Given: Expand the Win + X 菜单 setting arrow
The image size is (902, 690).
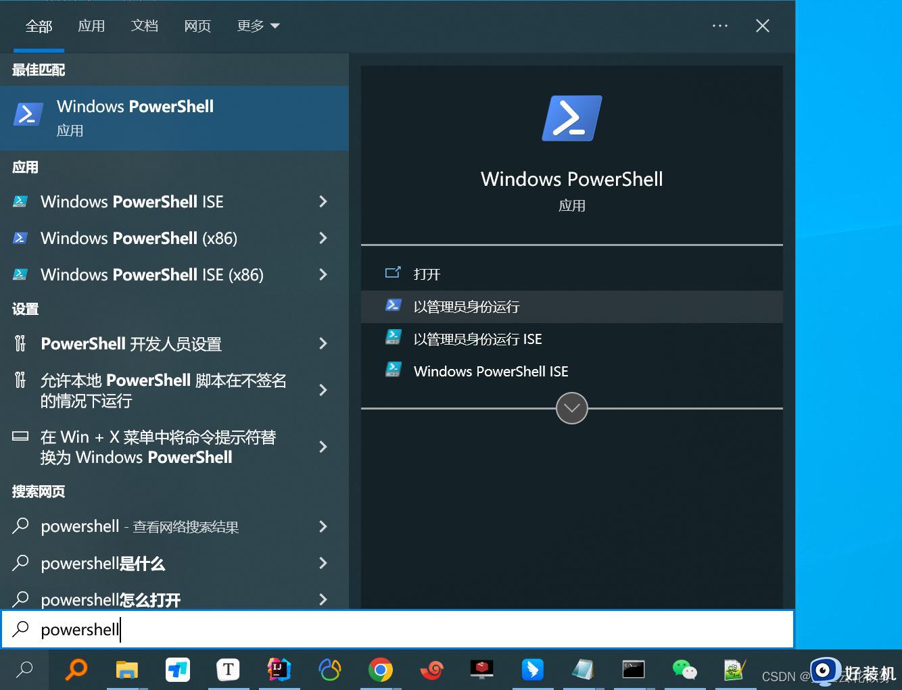Looking at the screenshot, I should 323,447.
